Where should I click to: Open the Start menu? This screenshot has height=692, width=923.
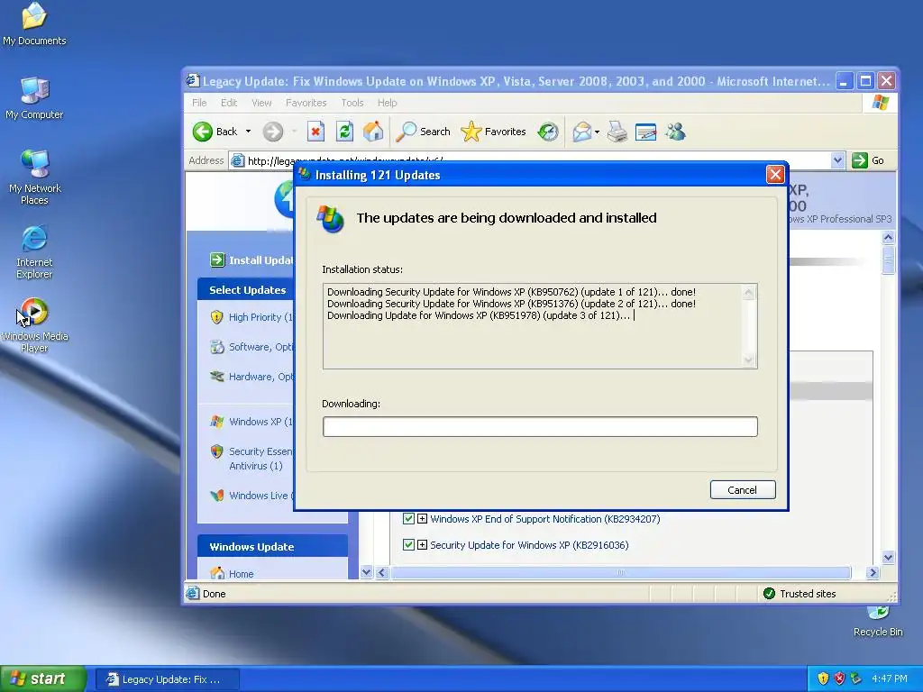pos(43,678)
